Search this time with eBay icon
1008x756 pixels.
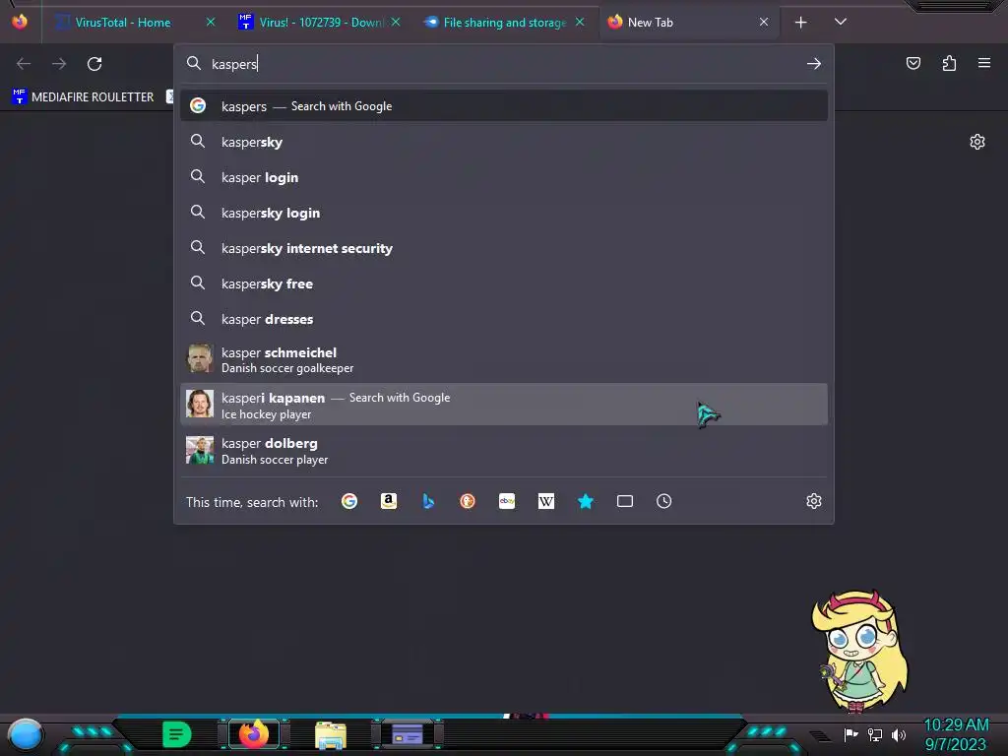[507, 501]
